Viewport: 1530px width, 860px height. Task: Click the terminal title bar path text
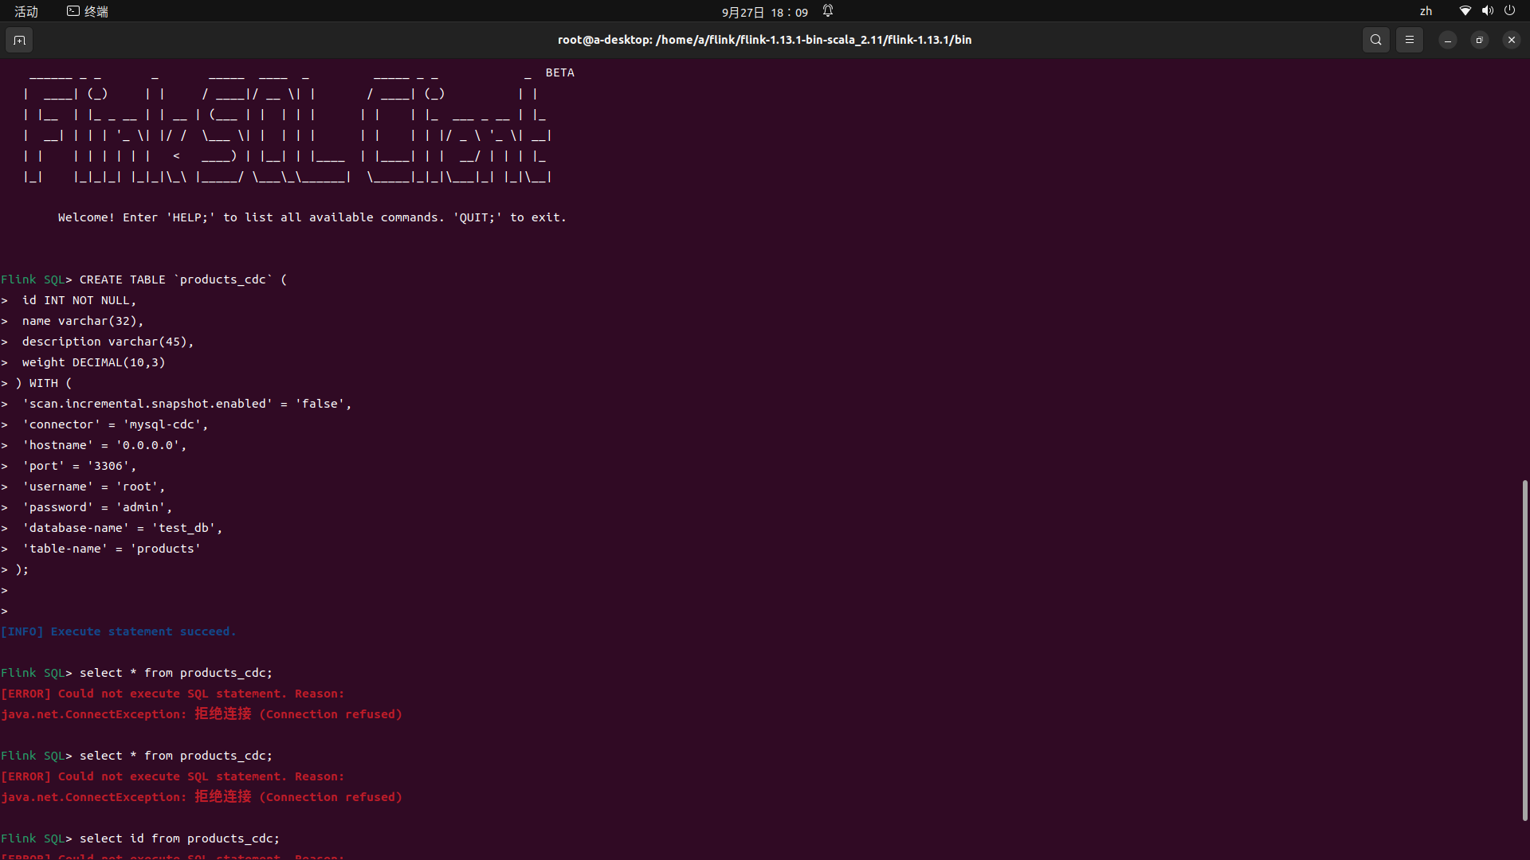(x=764, y=39)
